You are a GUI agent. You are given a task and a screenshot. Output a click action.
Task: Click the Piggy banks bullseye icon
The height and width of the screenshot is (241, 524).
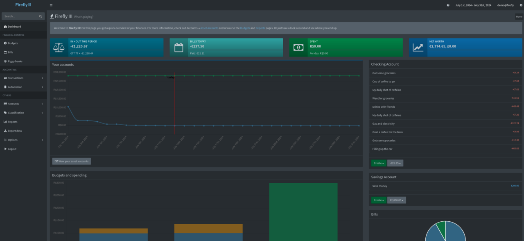coord(5,61)
